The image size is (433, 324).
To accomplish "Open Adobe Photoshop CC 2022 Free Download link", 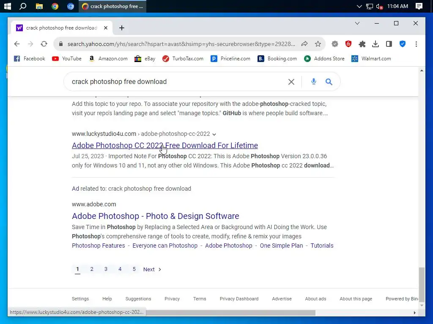I will [165, 146].
